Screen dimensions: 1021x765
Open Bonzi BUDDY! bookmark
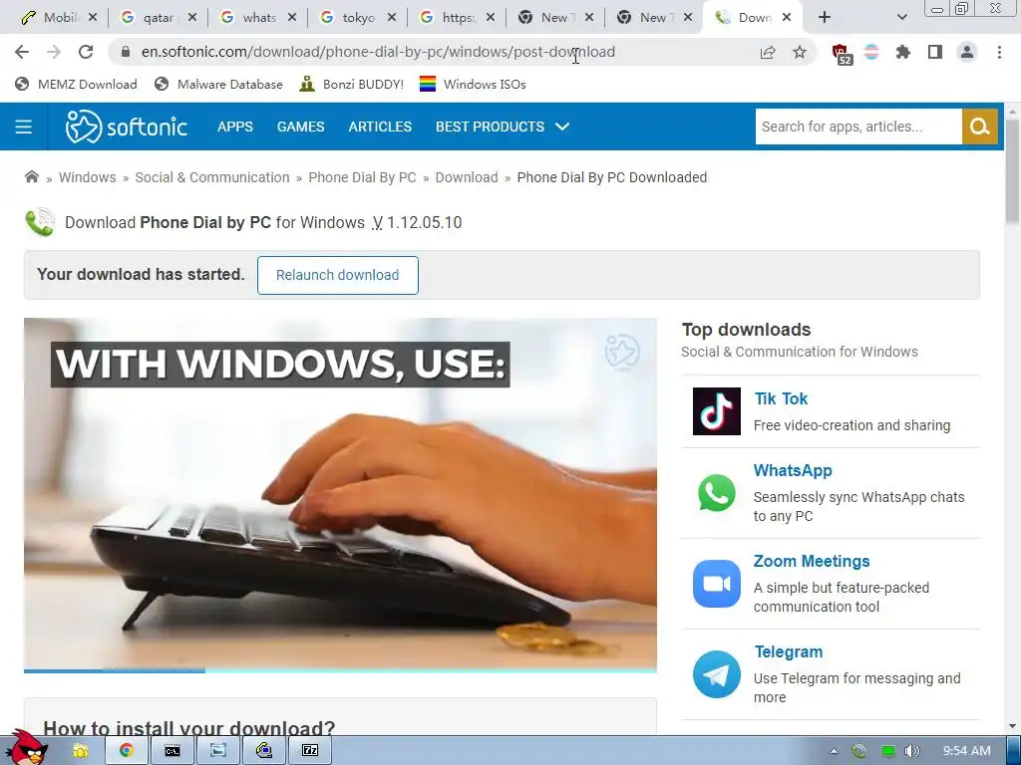point(352,84)
